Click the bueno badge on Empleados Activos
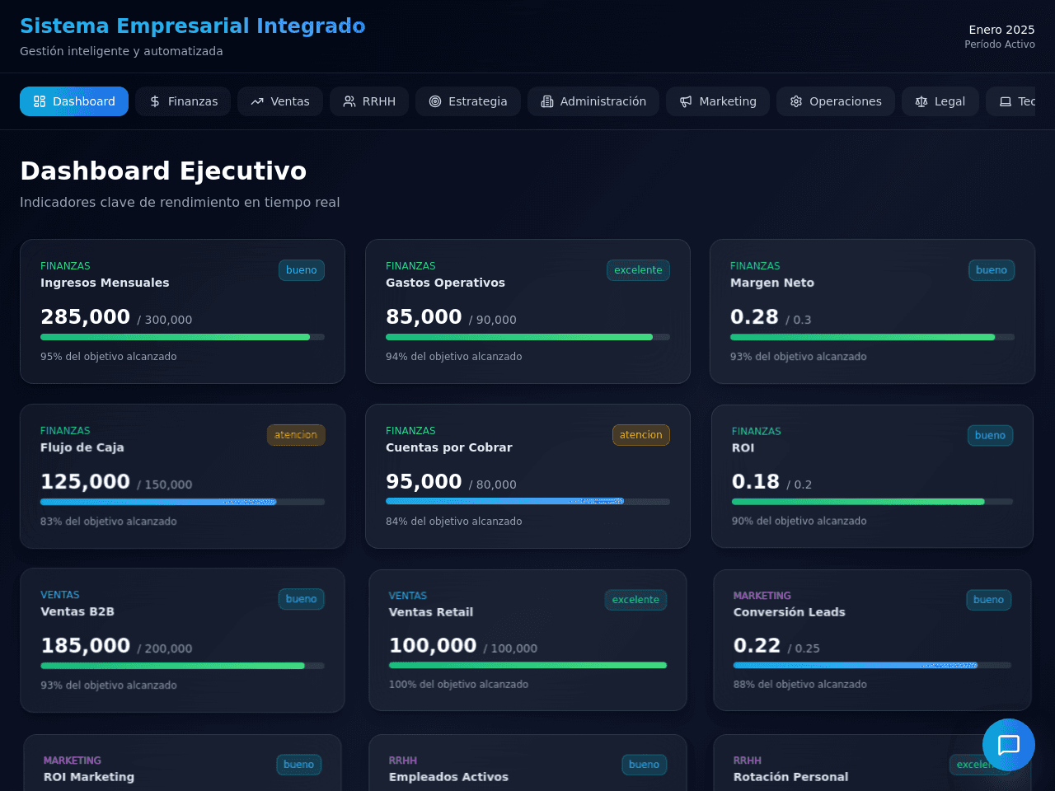 click(x=644, y=765)
